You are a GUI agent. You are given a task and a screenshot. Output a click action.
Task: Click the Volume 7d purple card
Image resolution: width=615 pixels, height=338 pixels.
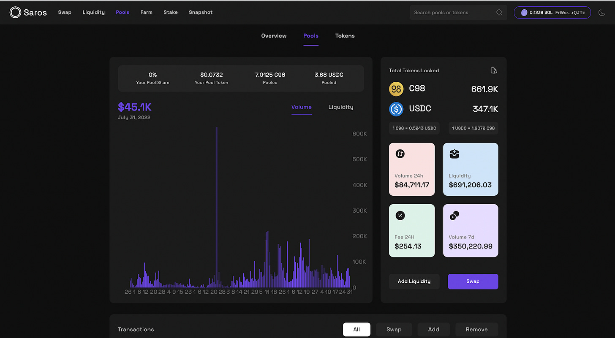tap(471, 231)
